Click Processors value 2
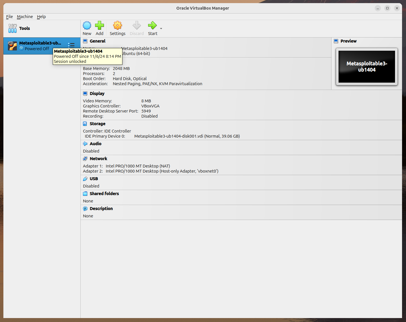 [114, 73]
